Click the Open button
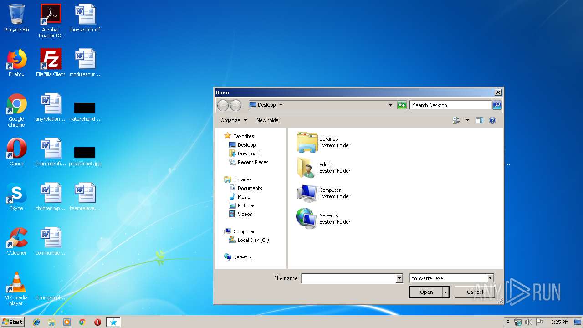Viewport: 583px width, 328px height. 426,292
